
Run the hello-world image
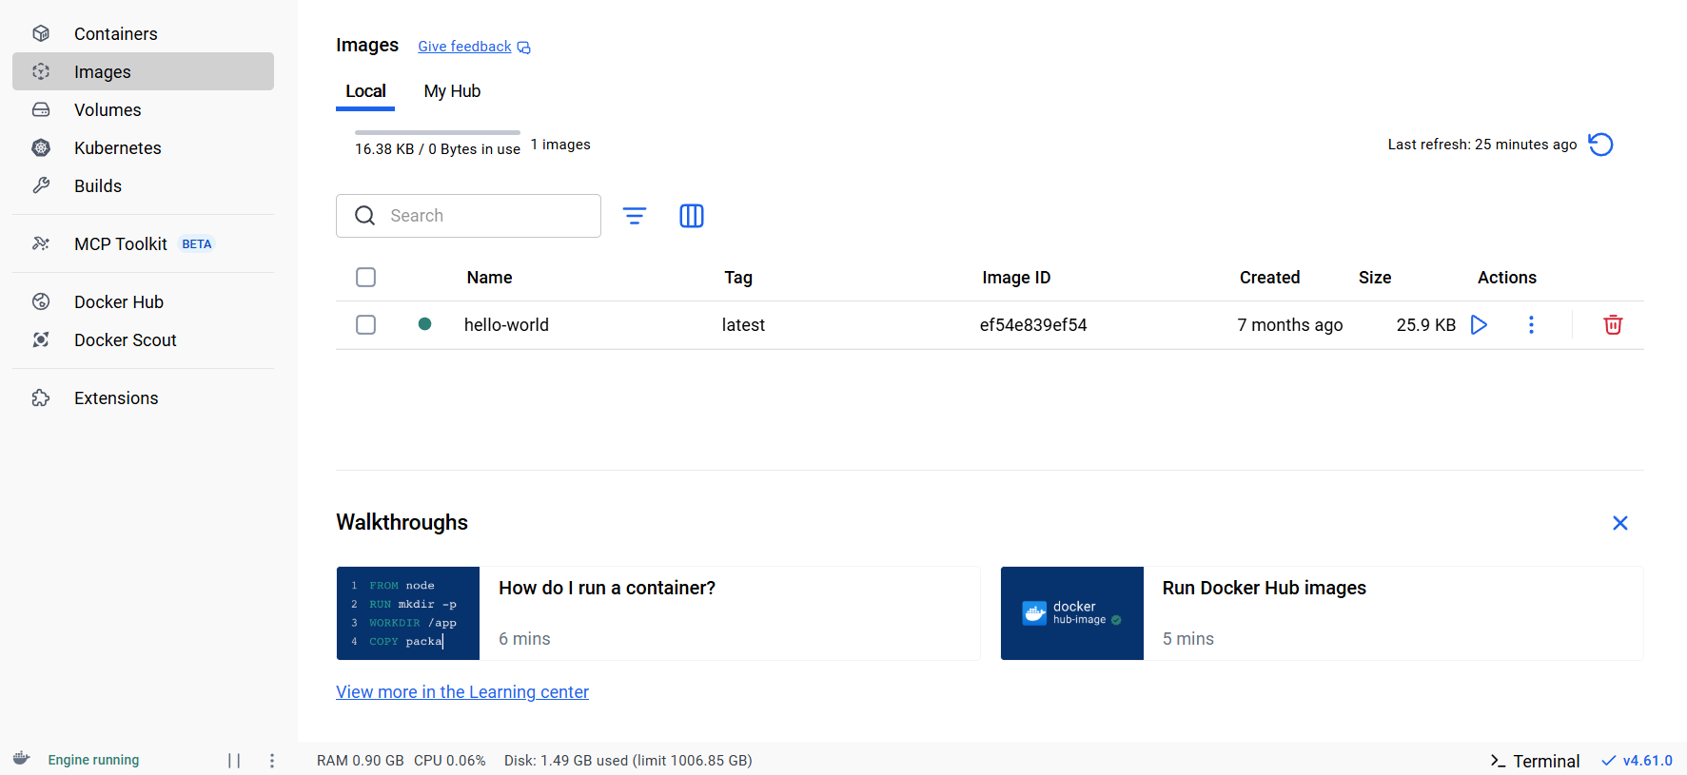point(1479,325)
